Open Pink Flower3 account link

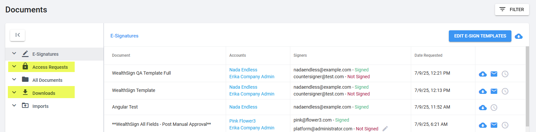tap(242, 121)
